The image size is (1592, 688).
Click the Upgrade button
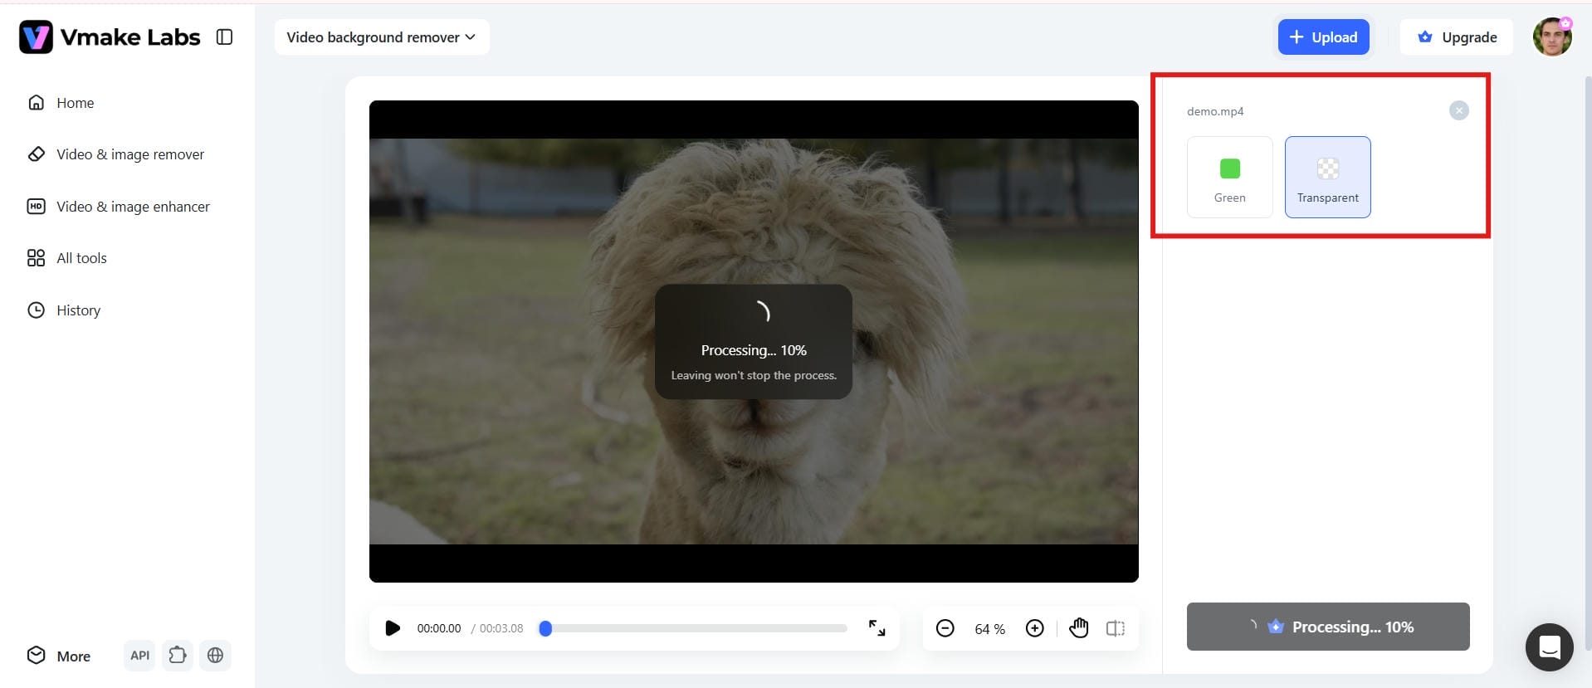tap(1457, 37)
